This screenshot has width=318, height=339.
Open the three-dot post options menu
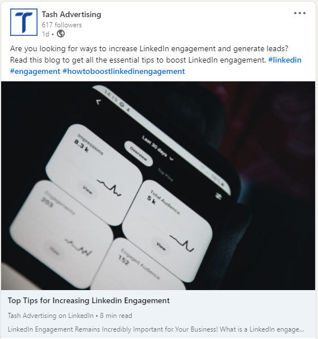point(300,13)
